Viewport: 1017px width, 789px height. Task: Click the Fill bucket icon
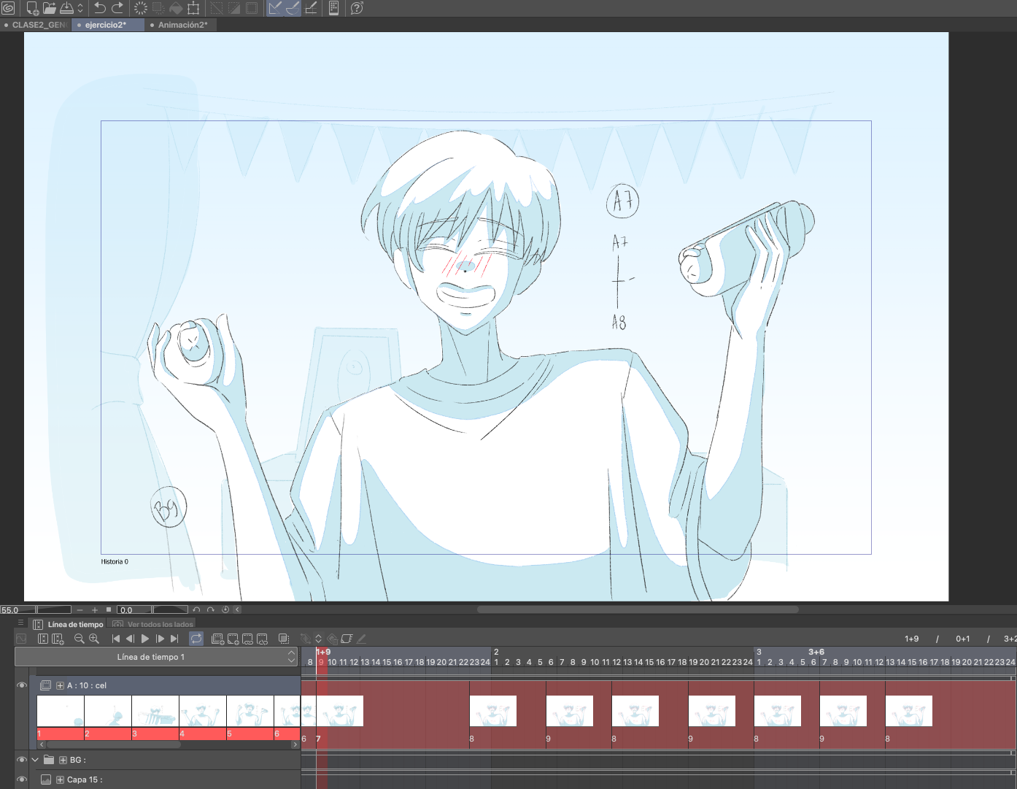pos(176,8)
